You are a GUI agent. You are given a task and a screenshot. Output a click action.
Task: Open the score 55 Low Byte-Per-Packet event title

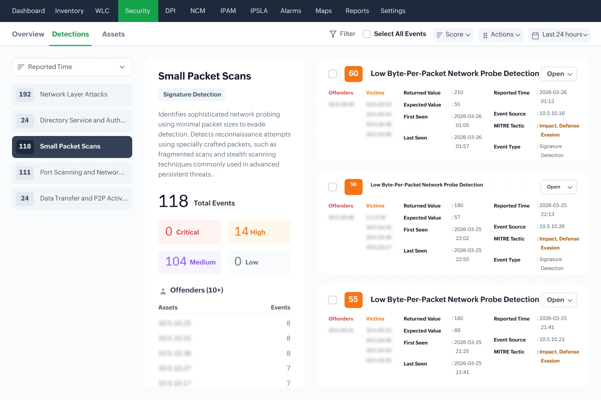click(455, 300)
